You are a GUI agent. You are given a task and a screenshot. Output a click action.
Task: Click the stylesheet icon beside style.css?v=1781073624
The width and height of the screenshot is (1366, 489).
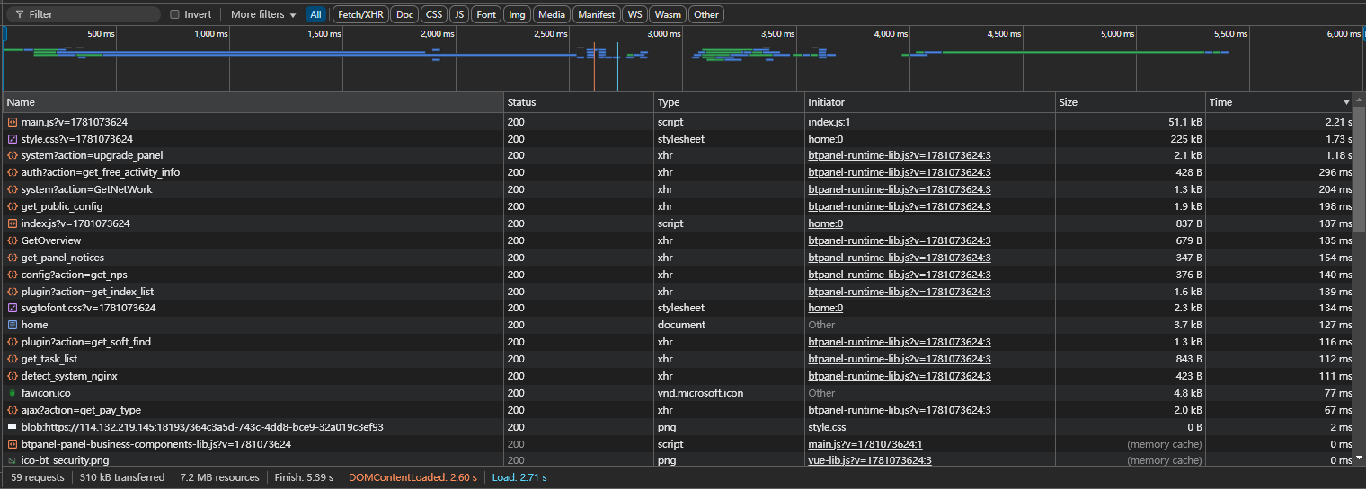point(13,139)
